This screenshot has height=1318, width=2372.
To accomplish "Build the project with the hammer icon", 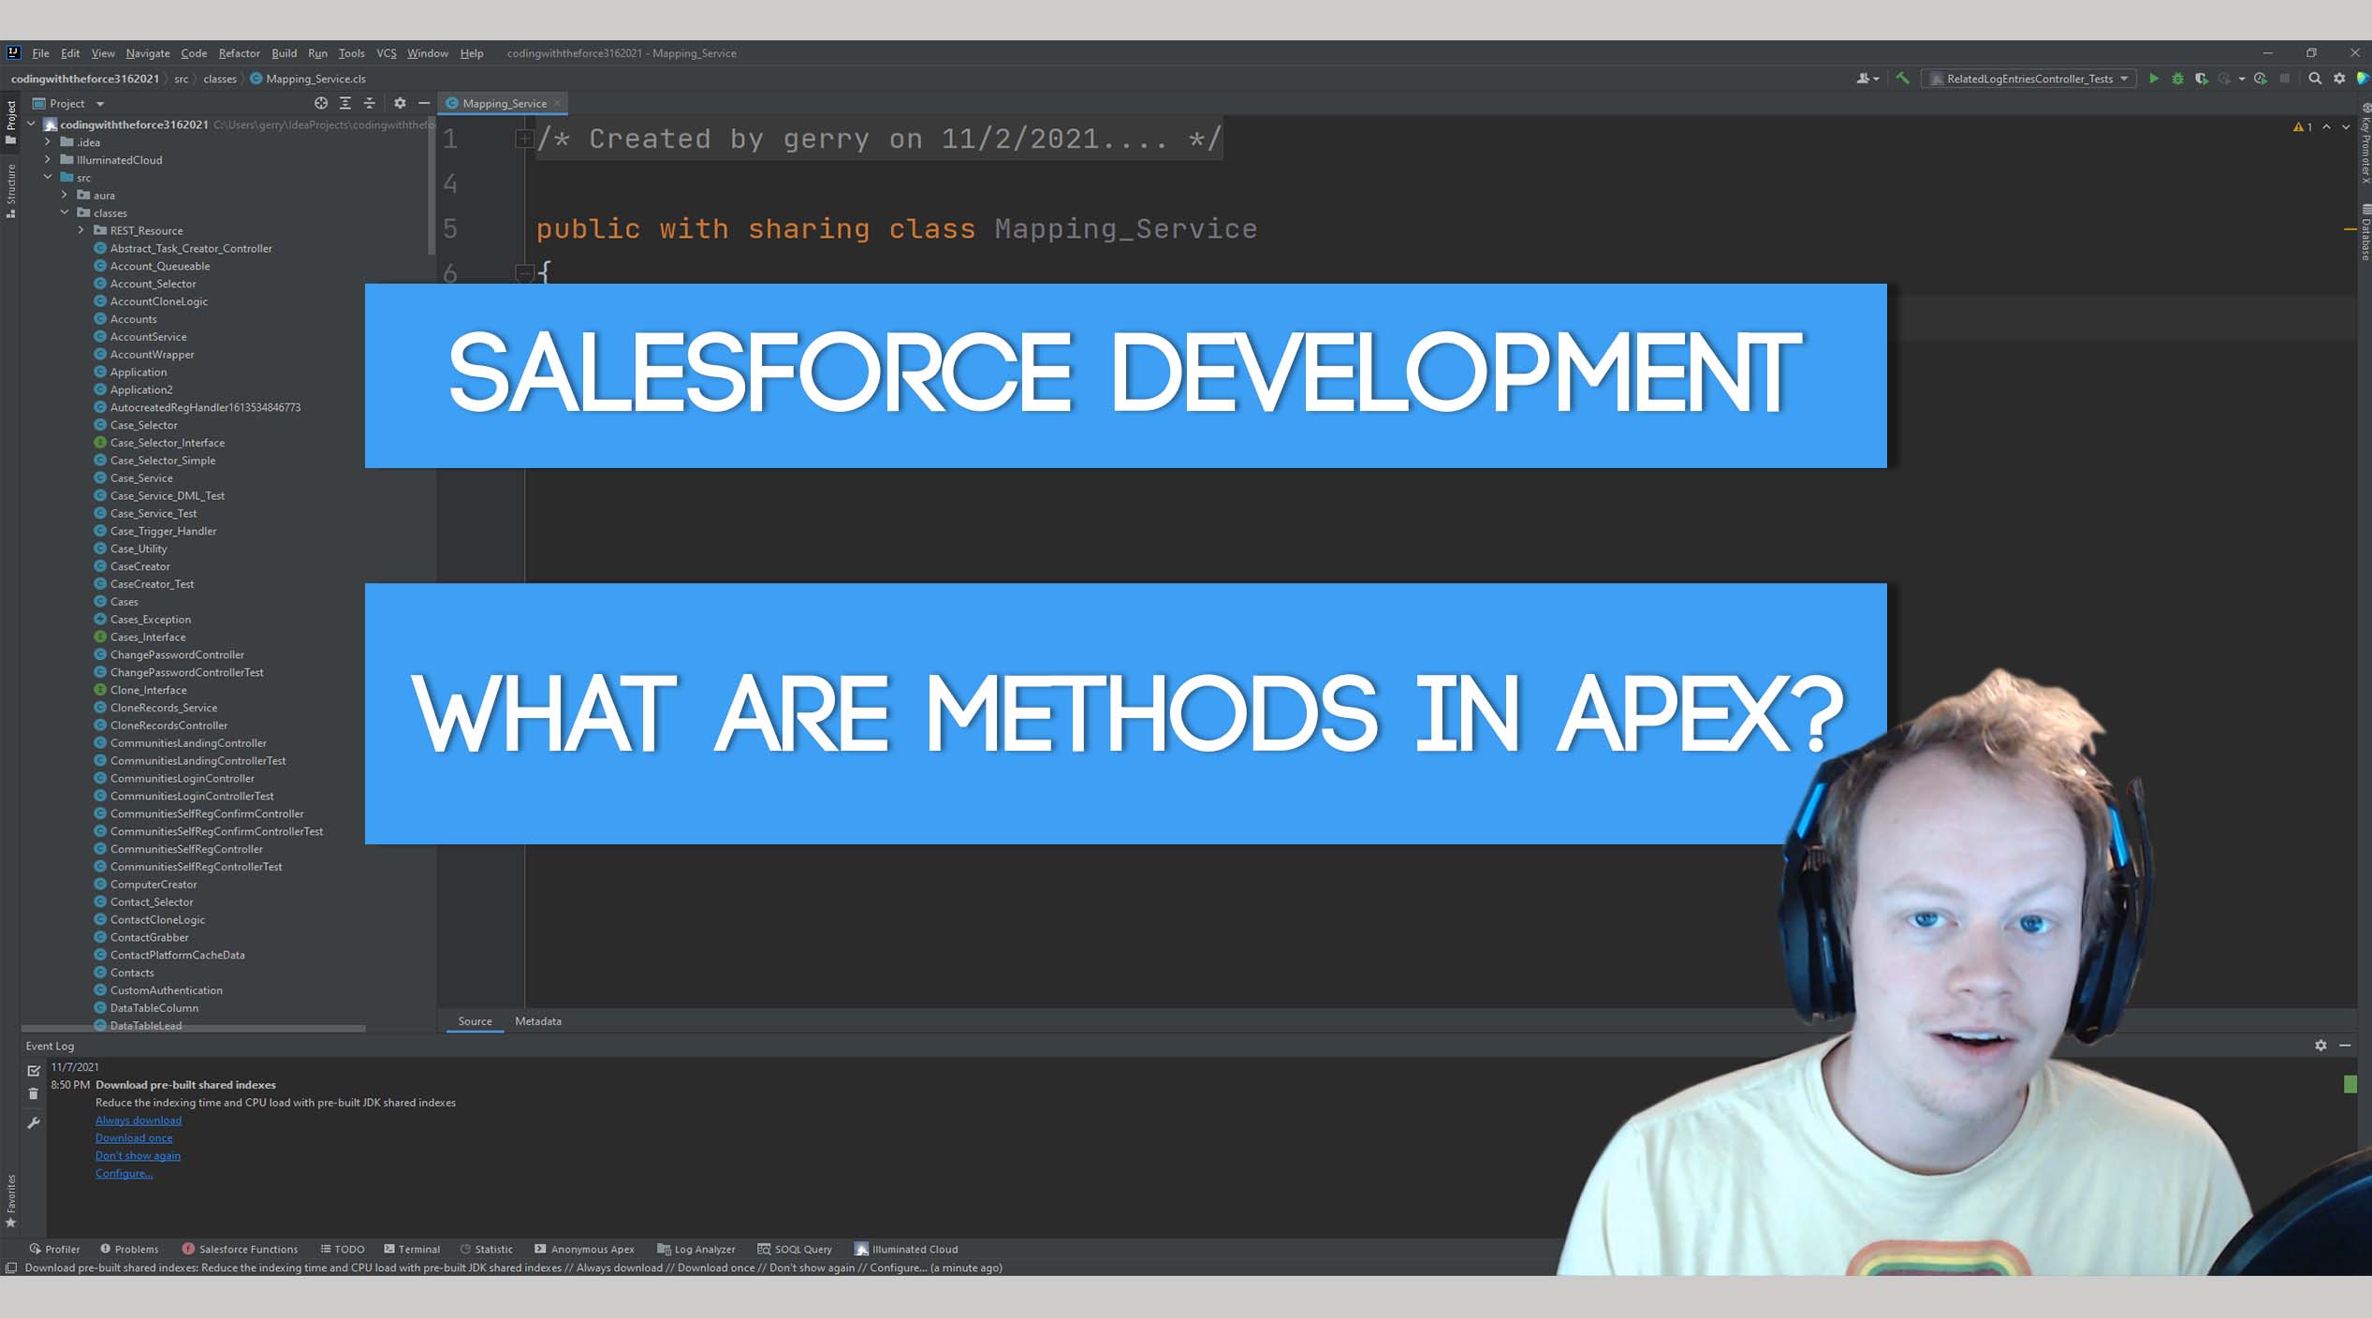I will pos(1903,79).
